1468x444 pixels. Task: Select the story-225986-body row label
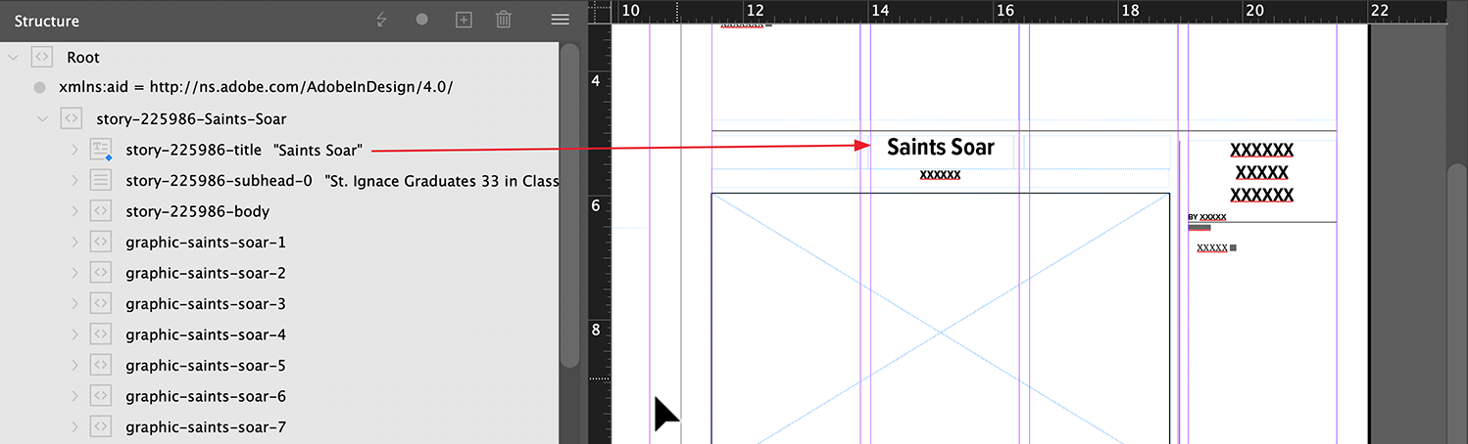(x=197, y=211)
